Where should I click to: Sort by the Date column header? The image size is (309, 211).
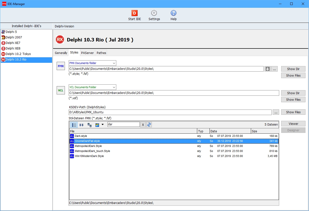click(x=230, y=131)
